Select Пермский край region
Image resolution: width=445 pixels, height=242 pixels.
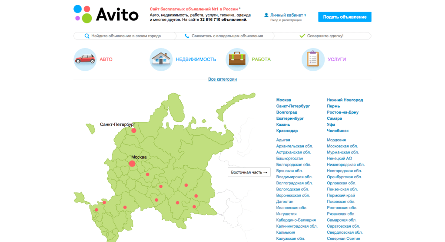coord(341,195)
